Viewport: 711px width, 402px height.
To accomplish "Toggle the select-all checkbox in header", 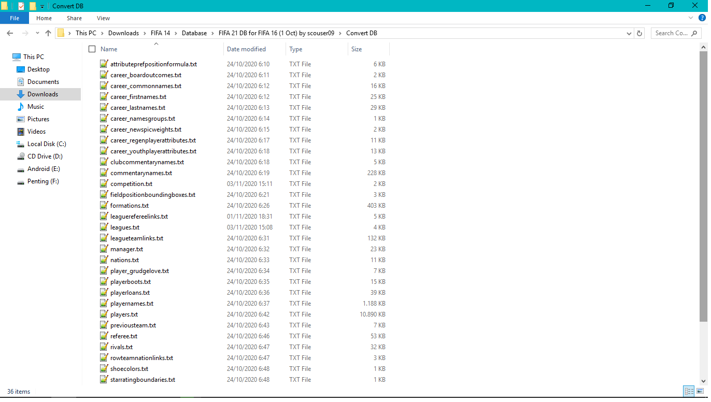I will click(92, 49).
